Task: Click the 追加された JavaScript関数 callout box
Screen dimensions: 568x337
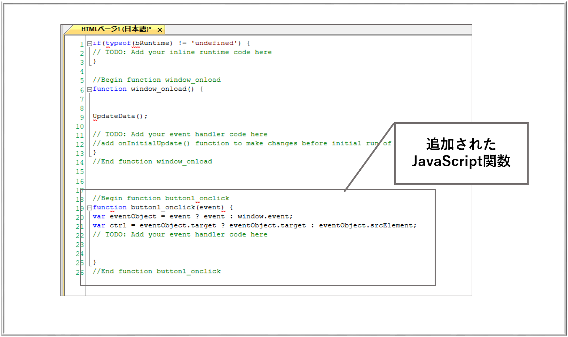Action: (461, 154)
